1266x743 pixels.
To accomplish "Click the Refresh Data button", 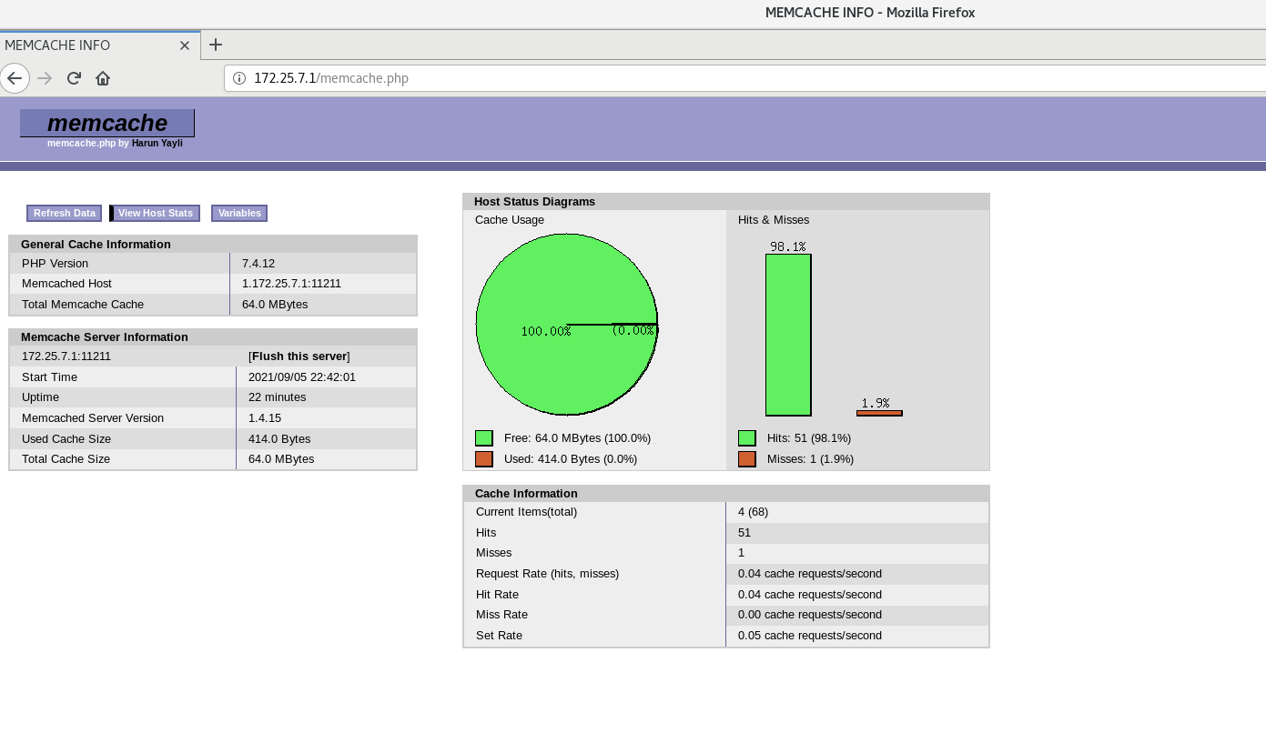I will point(65,213).
